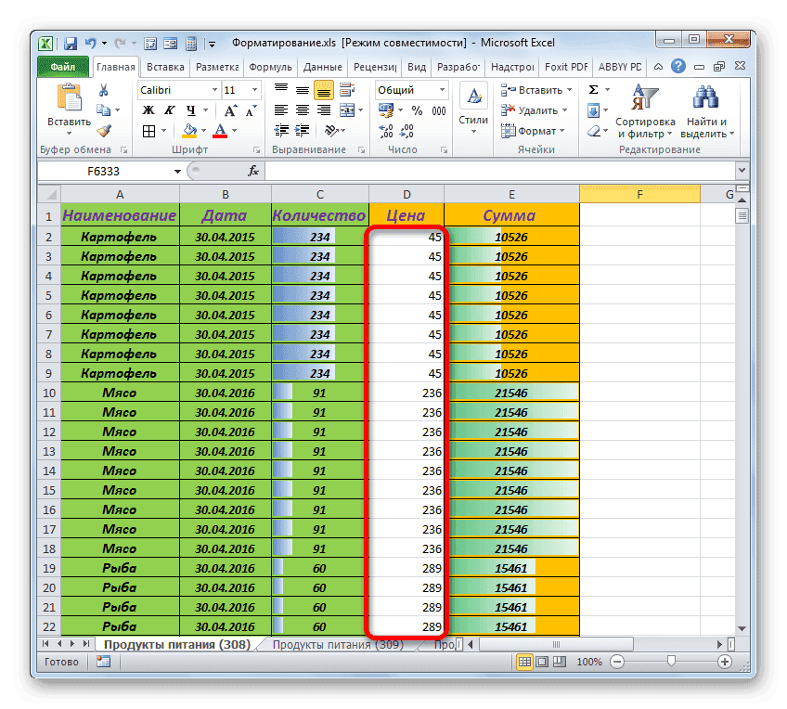
Task: Click the zoom slider at bottom right
Action: (673, 662)
